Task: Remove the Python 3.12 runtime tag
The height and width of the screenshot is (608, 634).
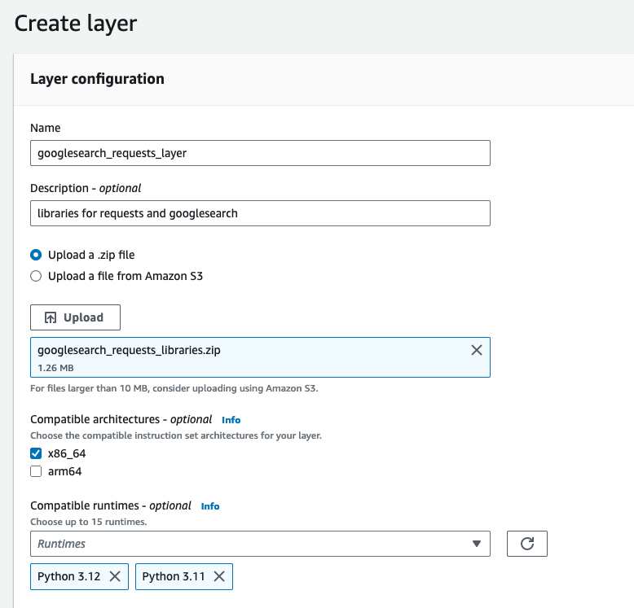Action: point(115,576)
